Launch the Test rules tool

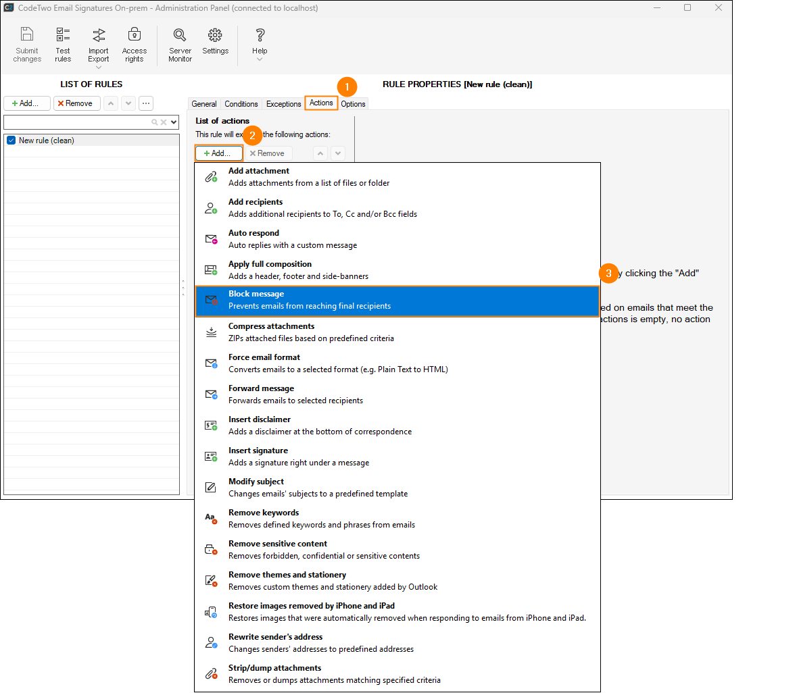point(63,43)
